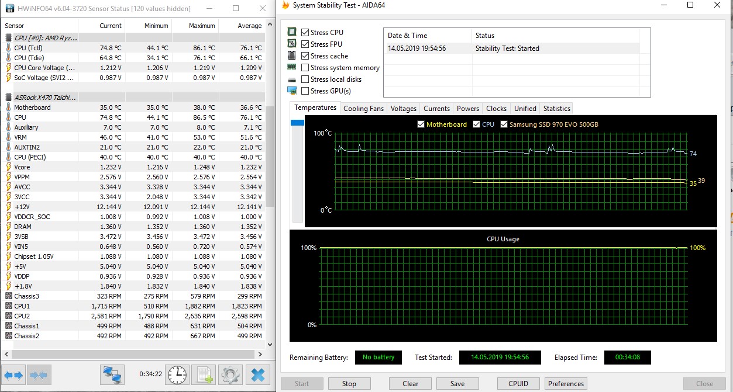Viewport: 733px width, 392px height.
Task: Click HWiNFO expand-columns arrows icon
Action: pos(13,375)
